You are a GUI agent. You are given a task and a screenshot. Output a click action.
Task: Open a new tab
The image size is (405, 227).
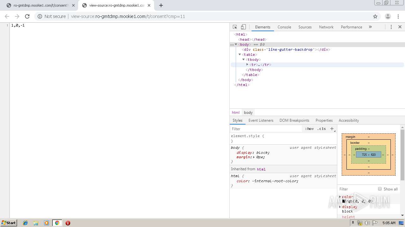(x=161, y=5)
